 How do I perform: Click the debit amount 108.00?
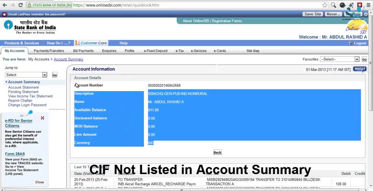point(341,184)
